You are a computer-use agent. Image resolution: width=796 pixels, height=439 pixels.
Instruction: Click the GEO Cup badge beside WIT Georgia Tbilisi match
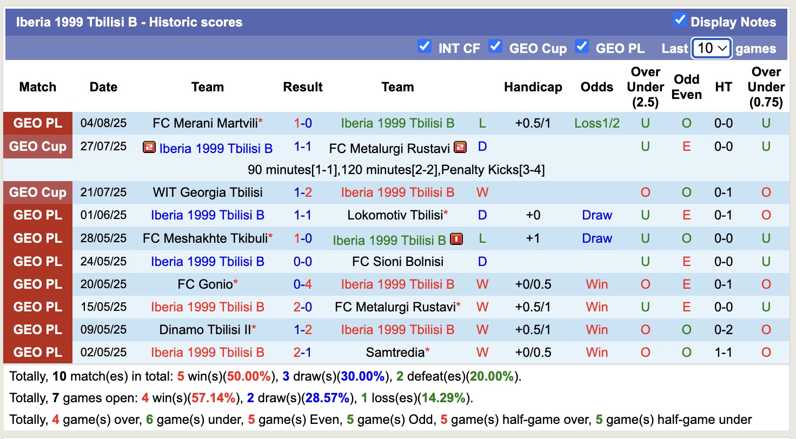tap(37, 192)
